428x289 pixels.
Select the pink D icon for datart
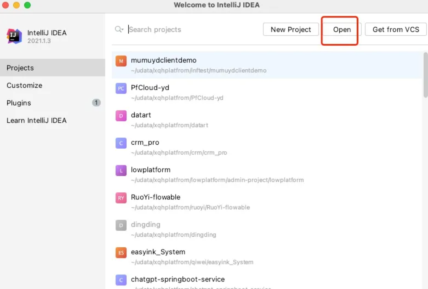coord(121,116)
